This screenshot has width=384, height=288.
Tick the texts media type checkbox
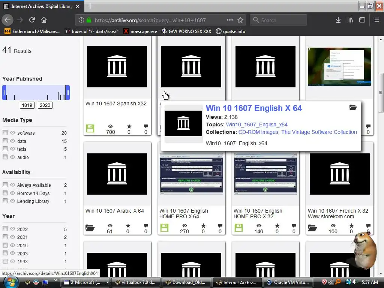pos(5,148)
